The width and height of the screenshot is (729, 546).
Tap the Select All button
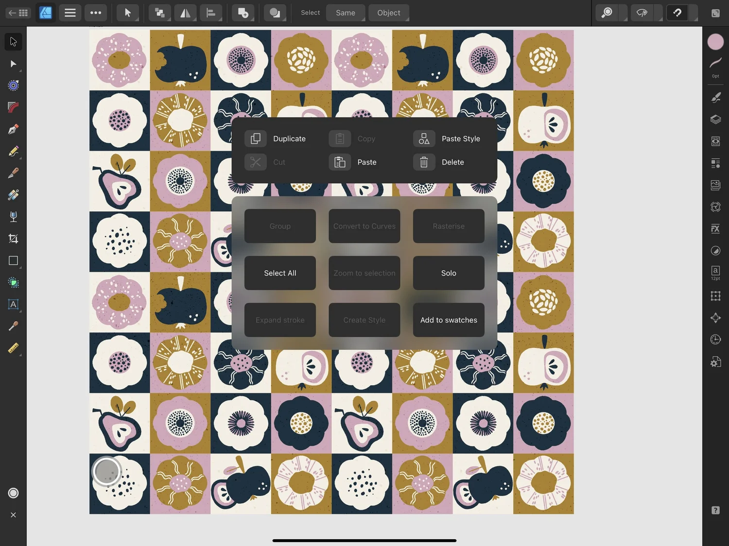280,273
